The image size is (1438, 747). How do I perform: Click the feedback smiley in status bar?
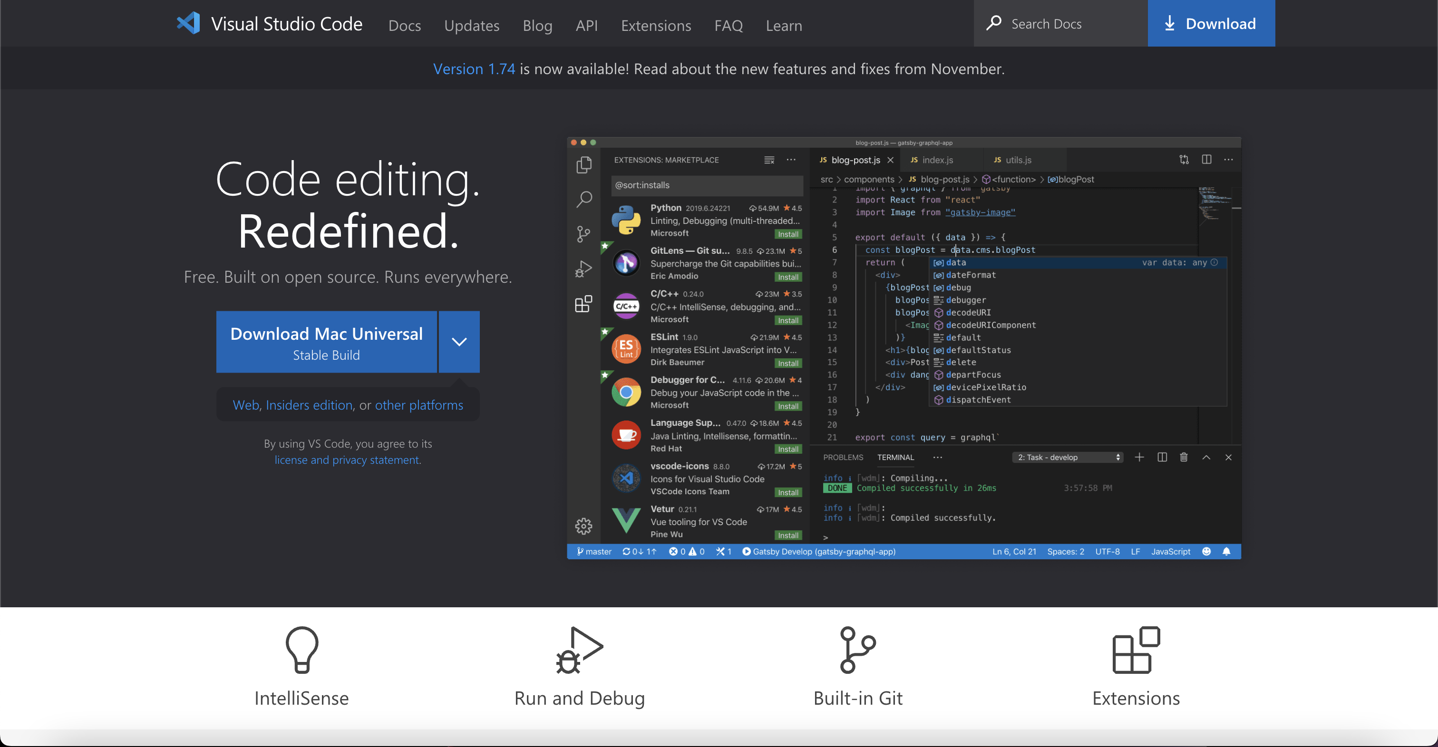click(1206, 551)
